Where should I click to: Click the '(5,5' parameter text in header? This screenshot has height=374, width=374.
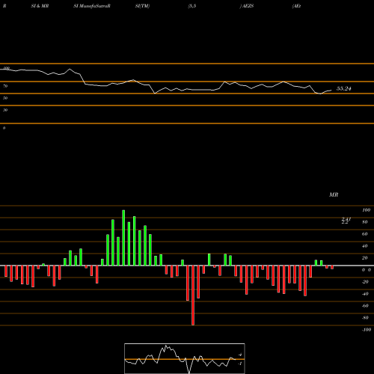click(x=192, y=6)
